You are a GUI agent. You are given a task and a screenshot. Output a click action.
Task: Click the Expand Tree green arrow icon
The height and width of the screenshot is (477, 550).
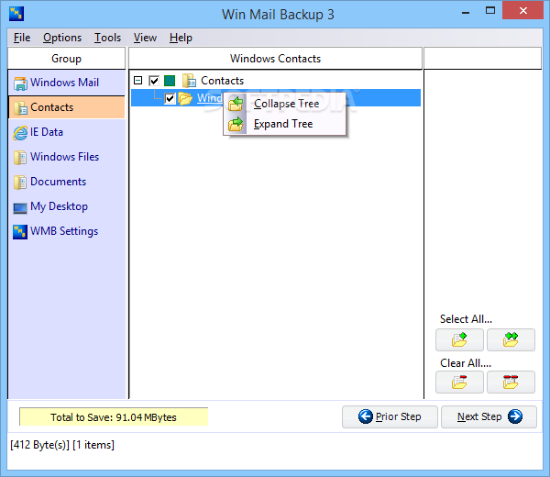236,124
